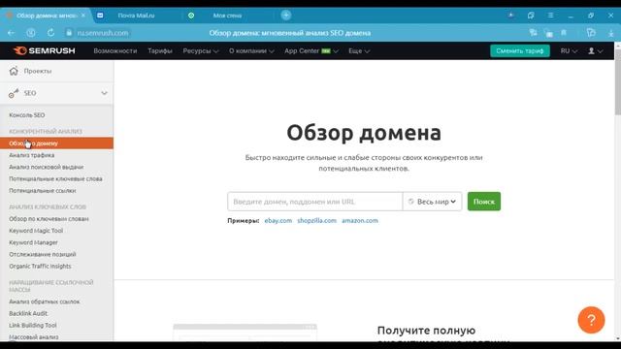Click the amazon.com example link

[x=360, y=220]
